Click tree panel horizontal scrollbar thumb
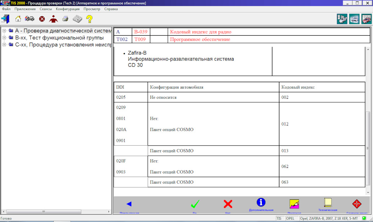Screen dimensions: 373x222 coord(44,211)
